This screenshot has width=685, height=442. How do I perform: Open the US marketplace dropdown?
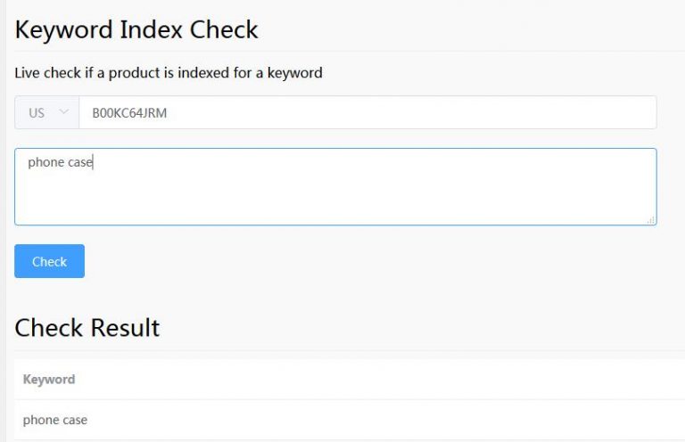coord(46,112)
